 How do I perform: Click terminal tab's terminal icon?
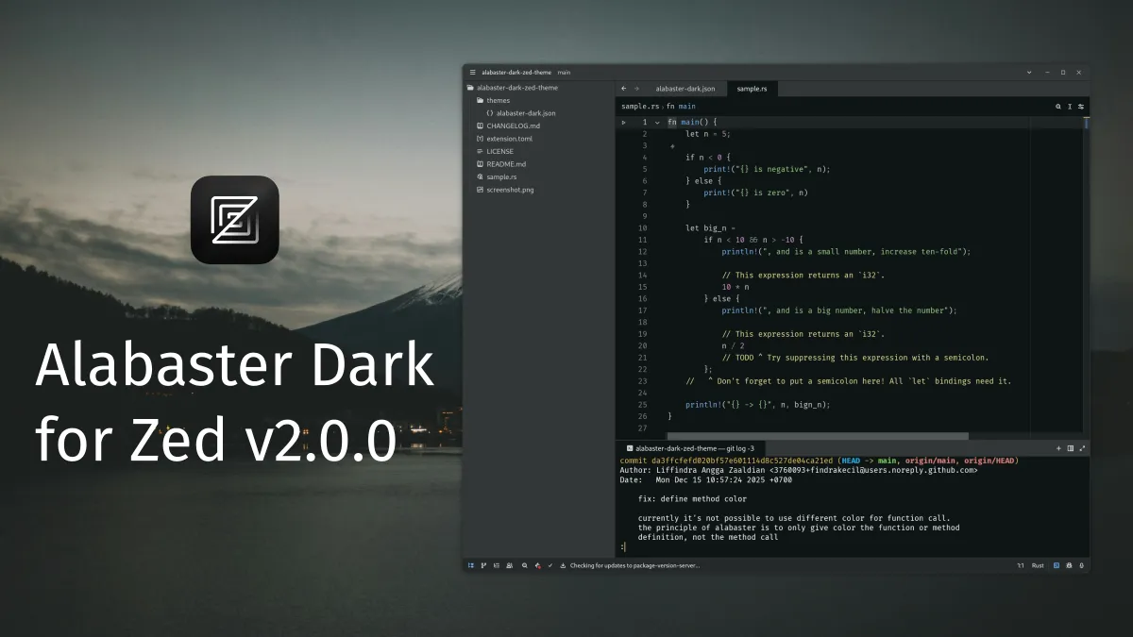click(x=629, y=448)
